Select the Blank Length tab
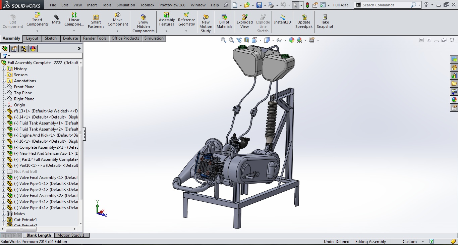Image resolution: width=458 pixels, height=245 pixels. 39,235
